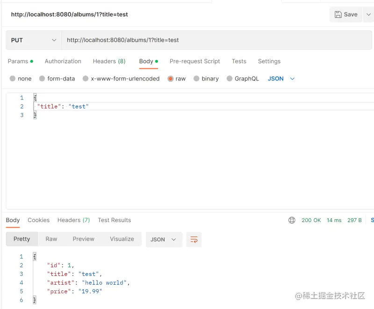
Task: Open the response JSON format dropdown
Action: pyautogui.click(x=164, y=239)
